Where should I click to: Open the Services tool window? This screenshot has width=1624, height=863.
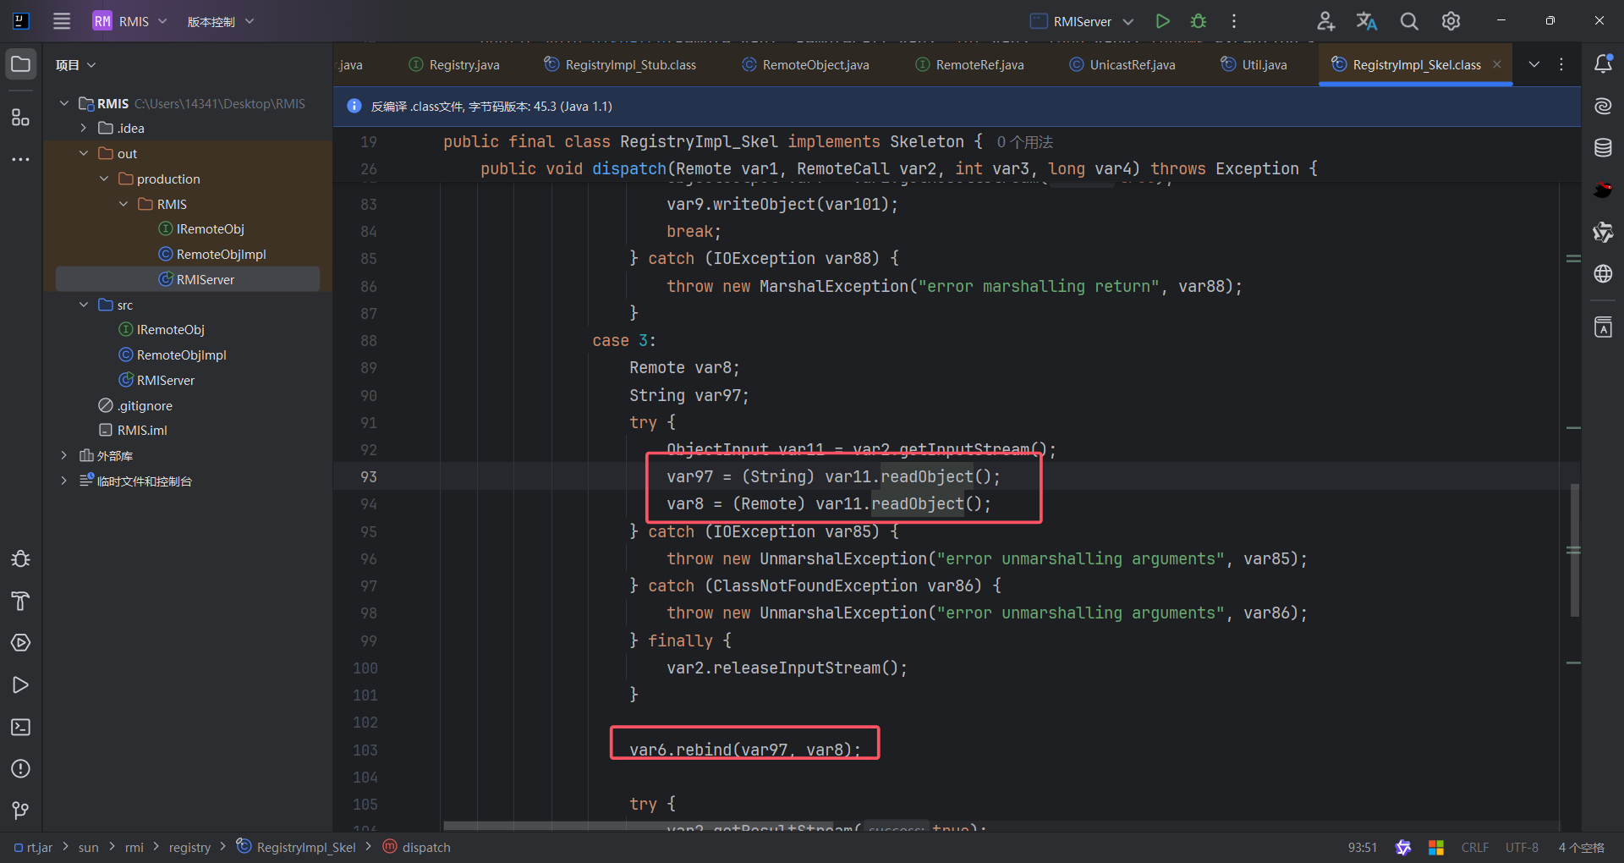pos(21,643)
